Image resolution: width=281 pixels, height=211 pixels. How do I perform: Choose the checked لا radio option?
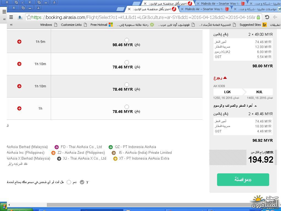[82, 182]
